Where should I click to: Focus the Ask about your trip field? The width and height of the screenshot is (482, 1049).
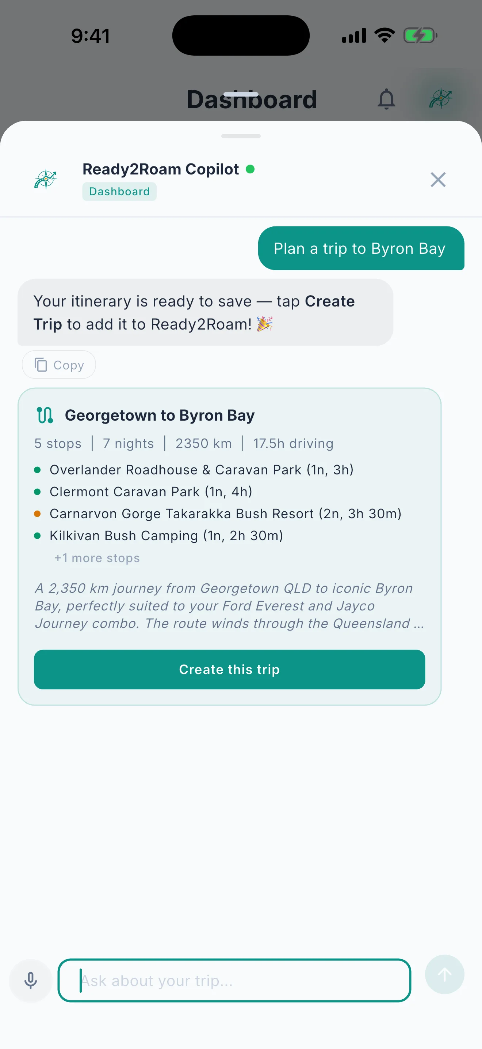coord(234,980)
